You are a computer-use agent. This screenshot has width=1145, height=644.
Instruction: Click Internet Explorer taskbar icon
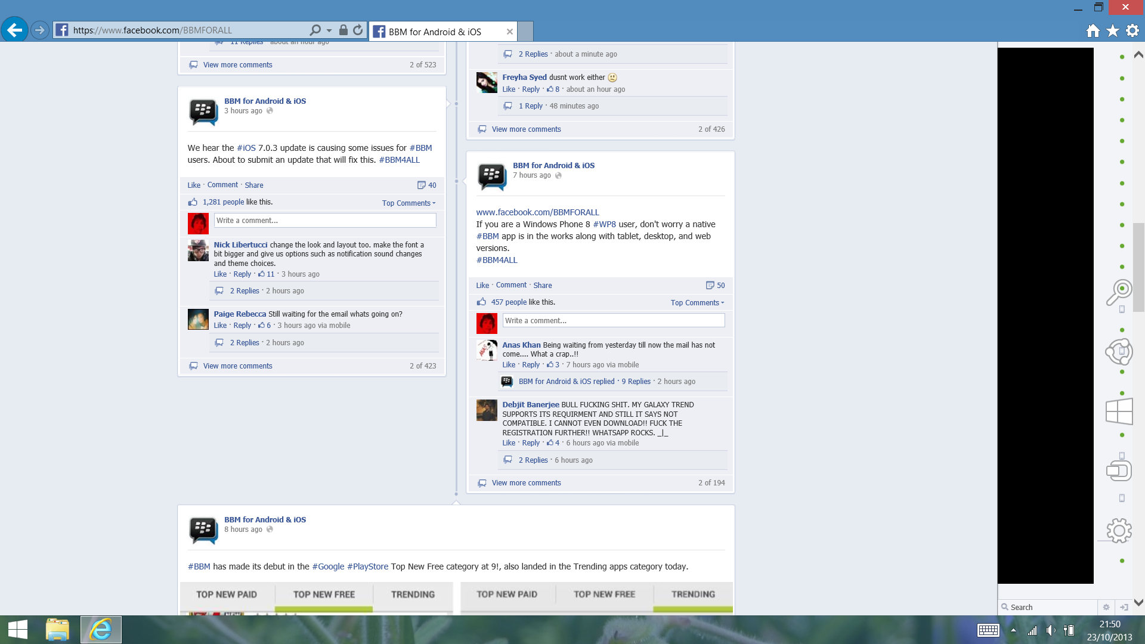(x=101, y=630)
